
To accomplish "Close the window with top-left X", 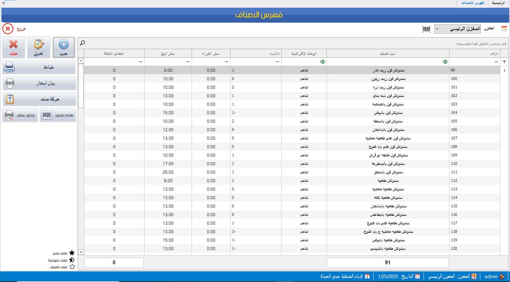I will [3, 3].
